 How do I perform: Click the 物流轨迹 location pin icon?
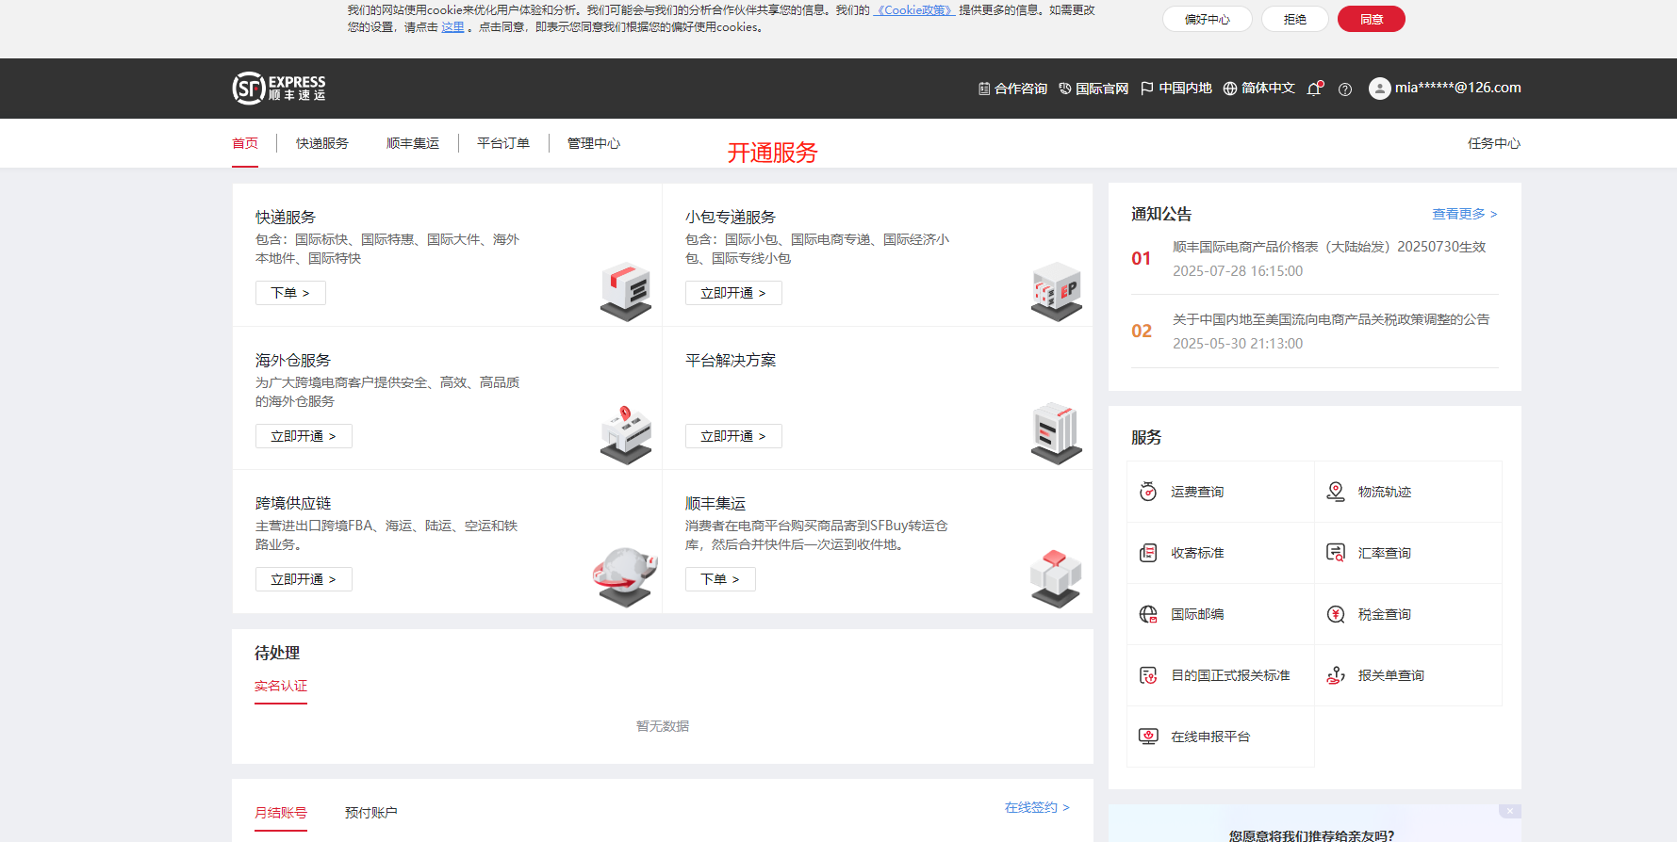1336,492
